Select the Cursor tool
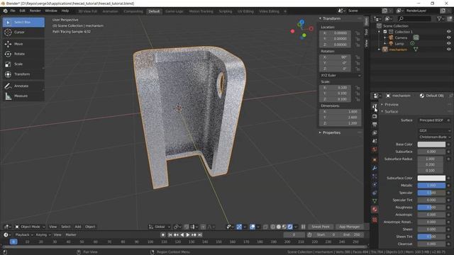Image resolution: width=454 pixels, height=255 pixels. 23,32
